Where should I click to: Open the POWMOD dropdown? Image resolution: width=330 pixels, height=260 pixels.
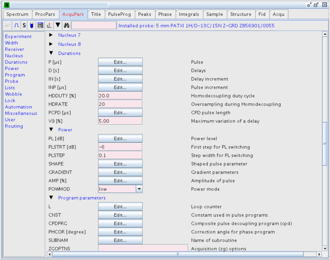point(139,189)
